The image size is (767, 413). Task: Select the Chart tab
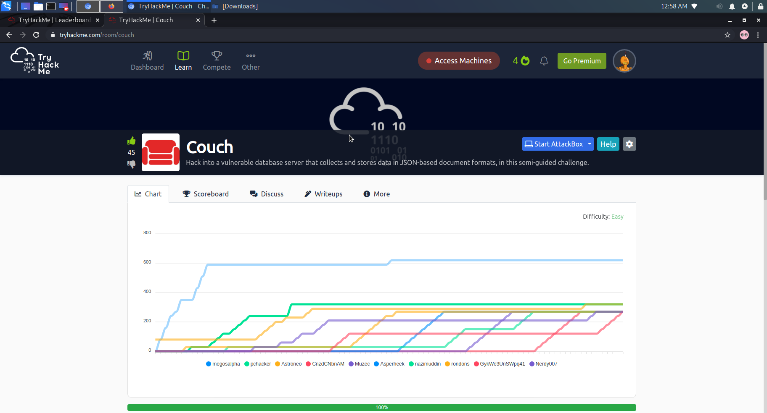[x=148, y=194]
